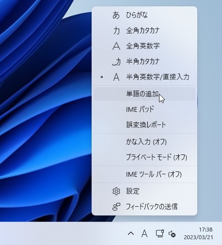Viewport: 222px width, 245px height.
Task: Expand hidden tray icons chevron
Action: [x=131, y=233]
